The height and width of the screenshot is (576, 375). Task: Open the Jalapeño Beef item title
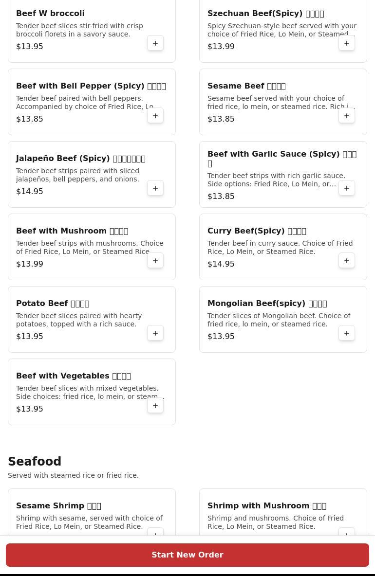pyautogui.click(x=81, y=158)
